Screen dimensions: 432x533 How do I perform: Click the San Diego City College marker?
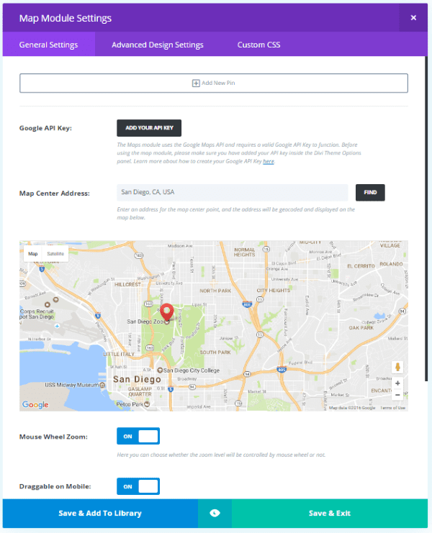[x=160, y=370]
